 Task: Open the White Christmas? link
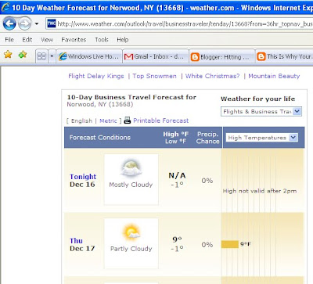[212, 76]
